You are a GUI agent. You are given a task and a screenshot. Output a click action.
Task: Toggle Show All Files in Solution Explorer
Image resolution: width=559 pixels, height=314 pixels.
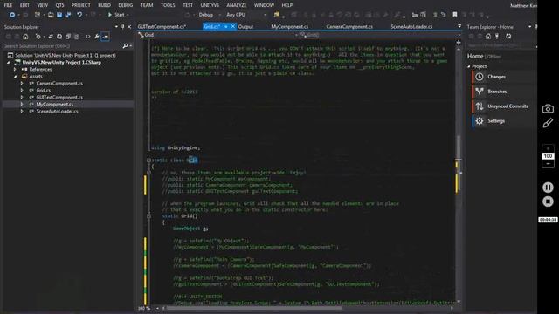(76, 37)
